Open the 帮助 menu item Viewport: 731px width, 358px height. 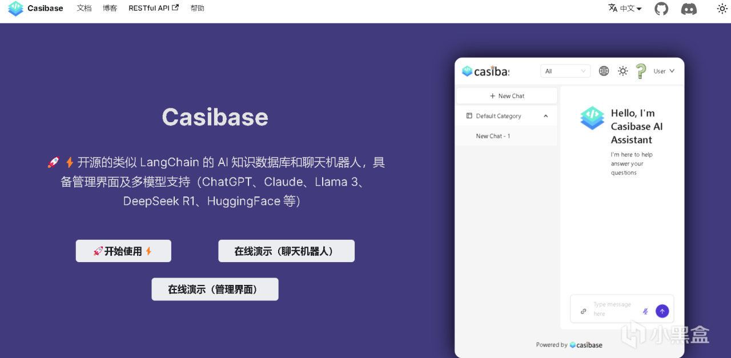(x=197, y=8)
